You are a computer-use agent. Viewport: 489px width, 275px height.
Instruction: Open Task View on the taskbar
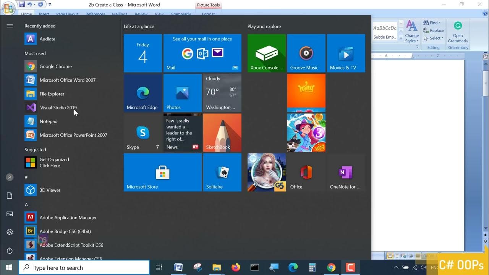pyautogui.click(x=159, y=267)
